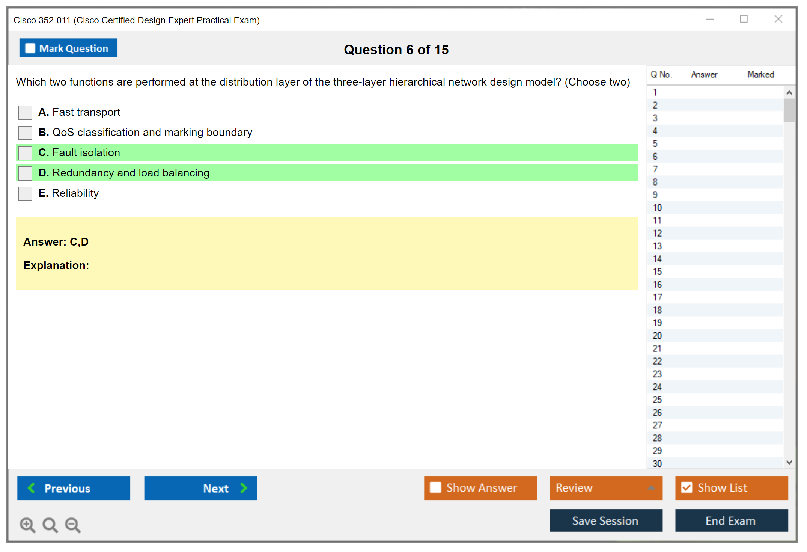807x552 pixels.
Task: Expand the Review dropdown arrow
Action: tap(651, 488)
